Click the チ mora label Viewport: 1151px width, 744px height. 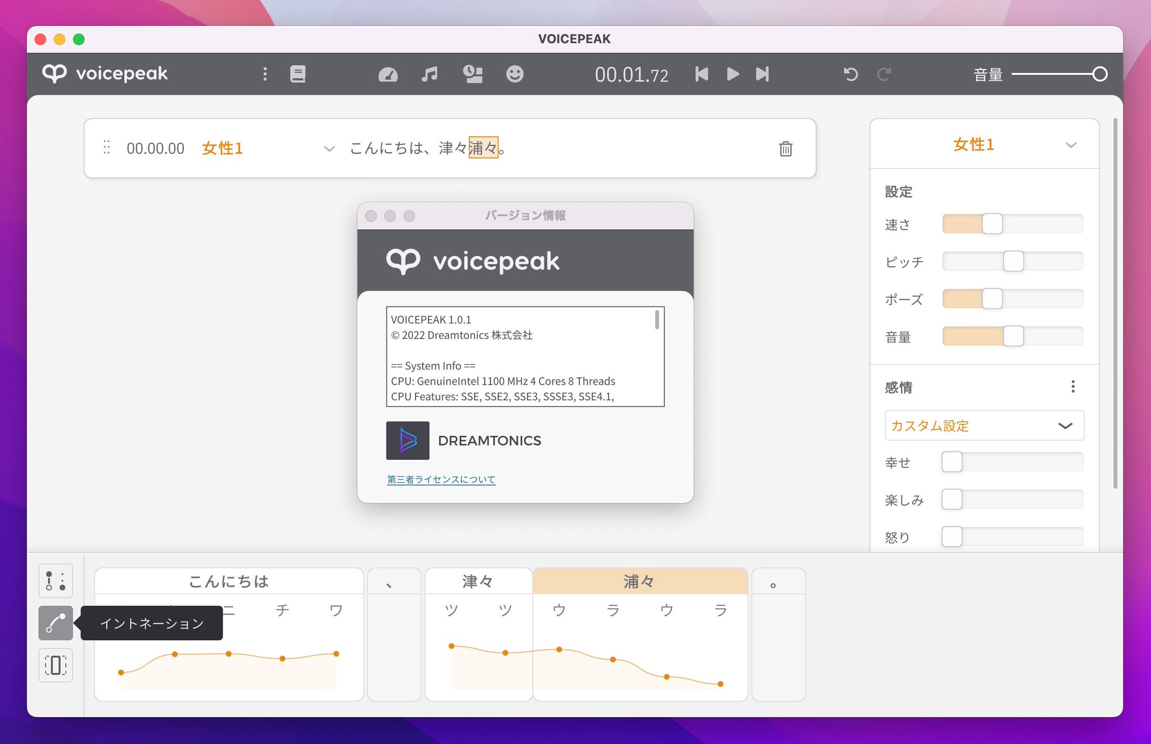coord(282,610)
